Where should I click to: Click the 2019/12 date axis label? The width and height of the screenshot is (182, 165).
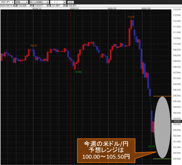coord(37,8)
